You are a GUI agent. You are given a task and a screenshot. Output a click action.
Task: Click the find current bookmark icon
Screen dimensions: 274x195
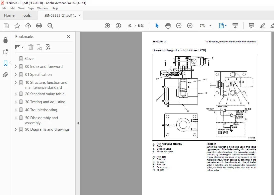48,47
